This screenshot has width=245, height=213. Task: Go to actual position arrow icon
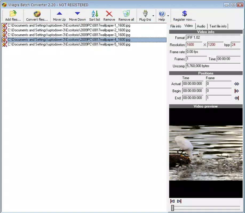point(236,84)
